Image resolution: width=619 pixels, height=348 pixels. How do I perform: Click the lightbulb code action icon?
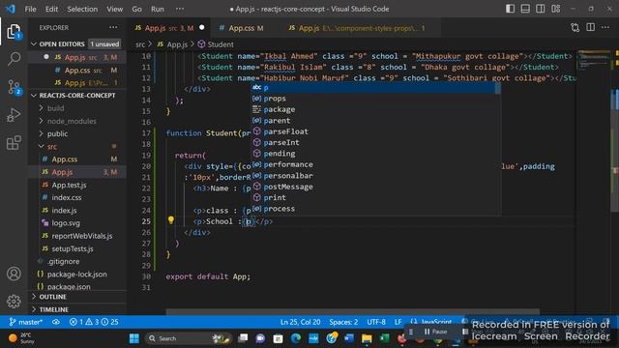tap(170, 220)
